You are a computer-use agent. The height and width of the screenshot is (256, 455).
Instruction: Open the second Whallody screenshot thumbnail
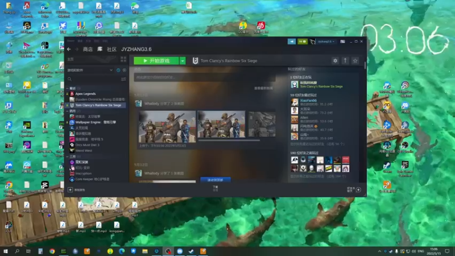(x=221, y=124)
